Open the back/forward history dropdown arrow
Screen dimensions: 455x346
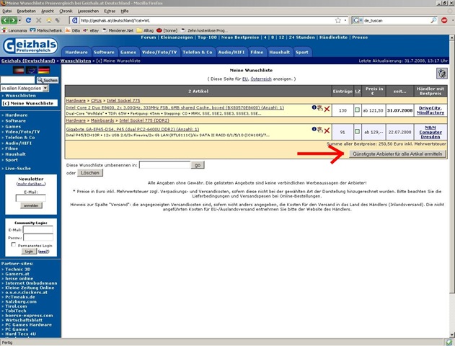point(19,20)
